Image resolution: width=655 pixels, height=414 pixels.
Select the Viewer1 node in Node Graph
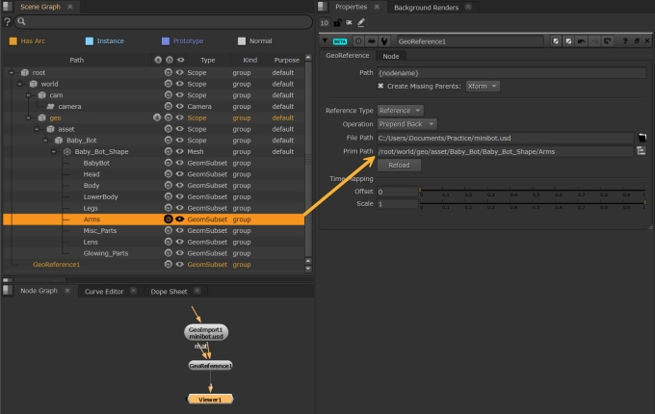pyautogui.click(x=210, y=399)
